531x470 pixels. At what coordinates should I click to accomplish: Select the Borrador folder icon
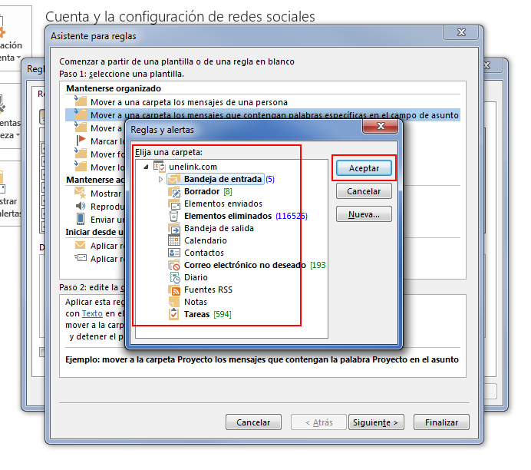coord(173,191)
